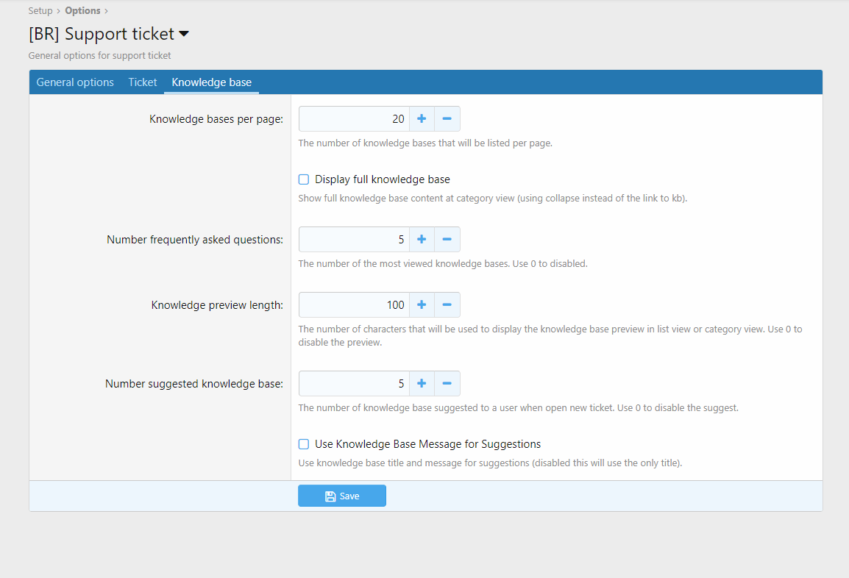Increase Knowledge preview length using plus icon

422,305
